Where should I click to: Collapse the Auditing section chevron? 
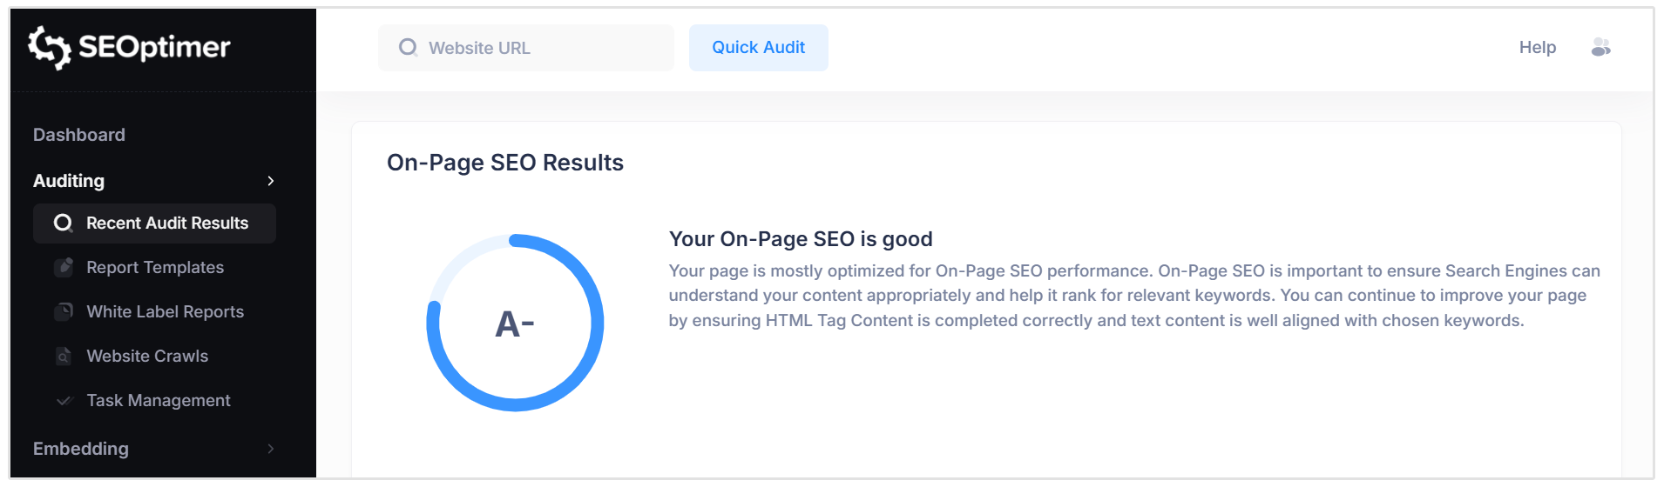[x=271, y=181]
